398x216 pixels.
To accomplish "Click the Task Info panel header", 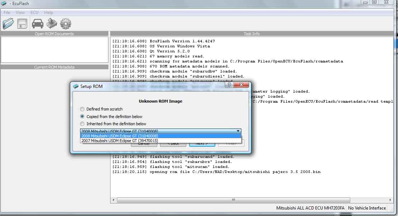I will tap(252, 34).
